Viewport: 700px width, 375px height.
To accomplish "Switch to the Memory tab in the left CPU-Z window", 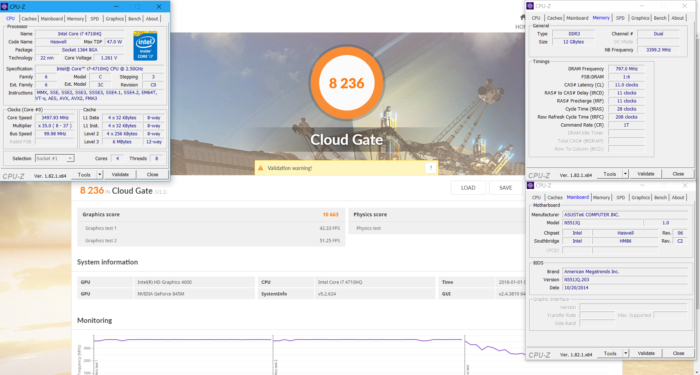I will pyautogui.click(x=75, y=19).
